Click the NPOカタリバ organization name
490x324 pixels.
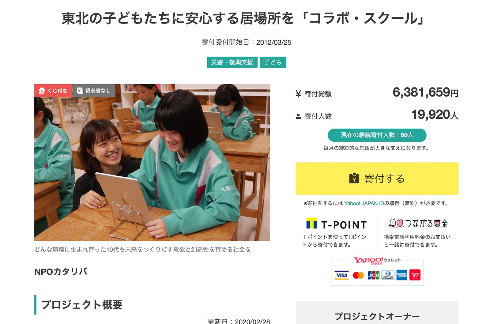click(61, 271)
